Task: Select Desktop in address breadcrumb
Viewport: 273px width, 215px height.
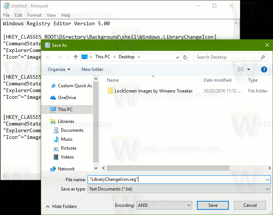Action: [126, 57]
